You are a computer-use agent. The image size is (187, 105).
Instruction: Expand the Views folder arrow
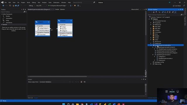(151, 40)
